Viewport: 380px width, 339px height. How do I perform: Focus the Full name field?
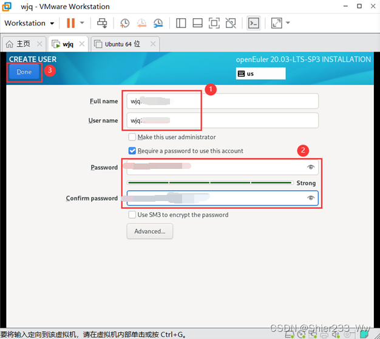pos(222,101)
